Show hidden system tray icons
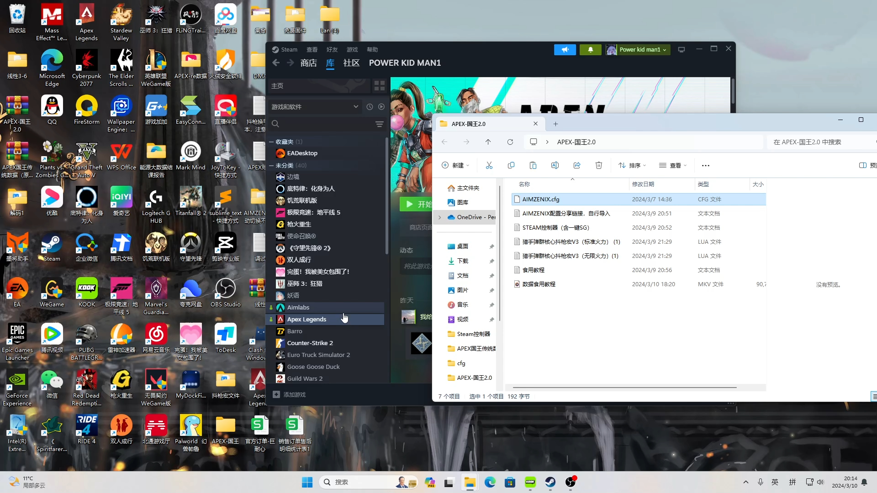877x493 pixels. click(746, 482)
